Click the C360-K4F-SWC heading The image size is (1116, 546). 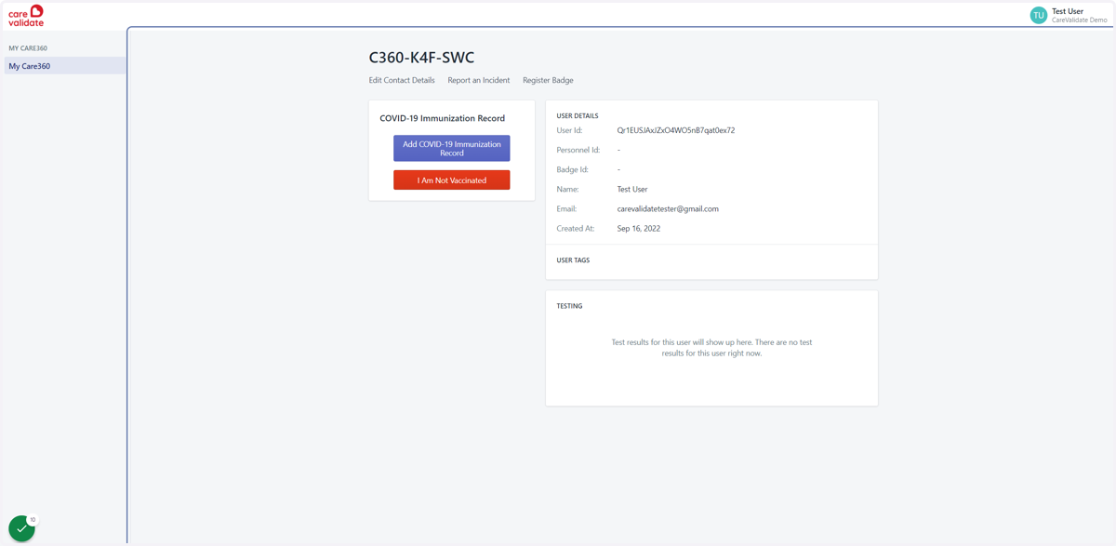(421, 58)
